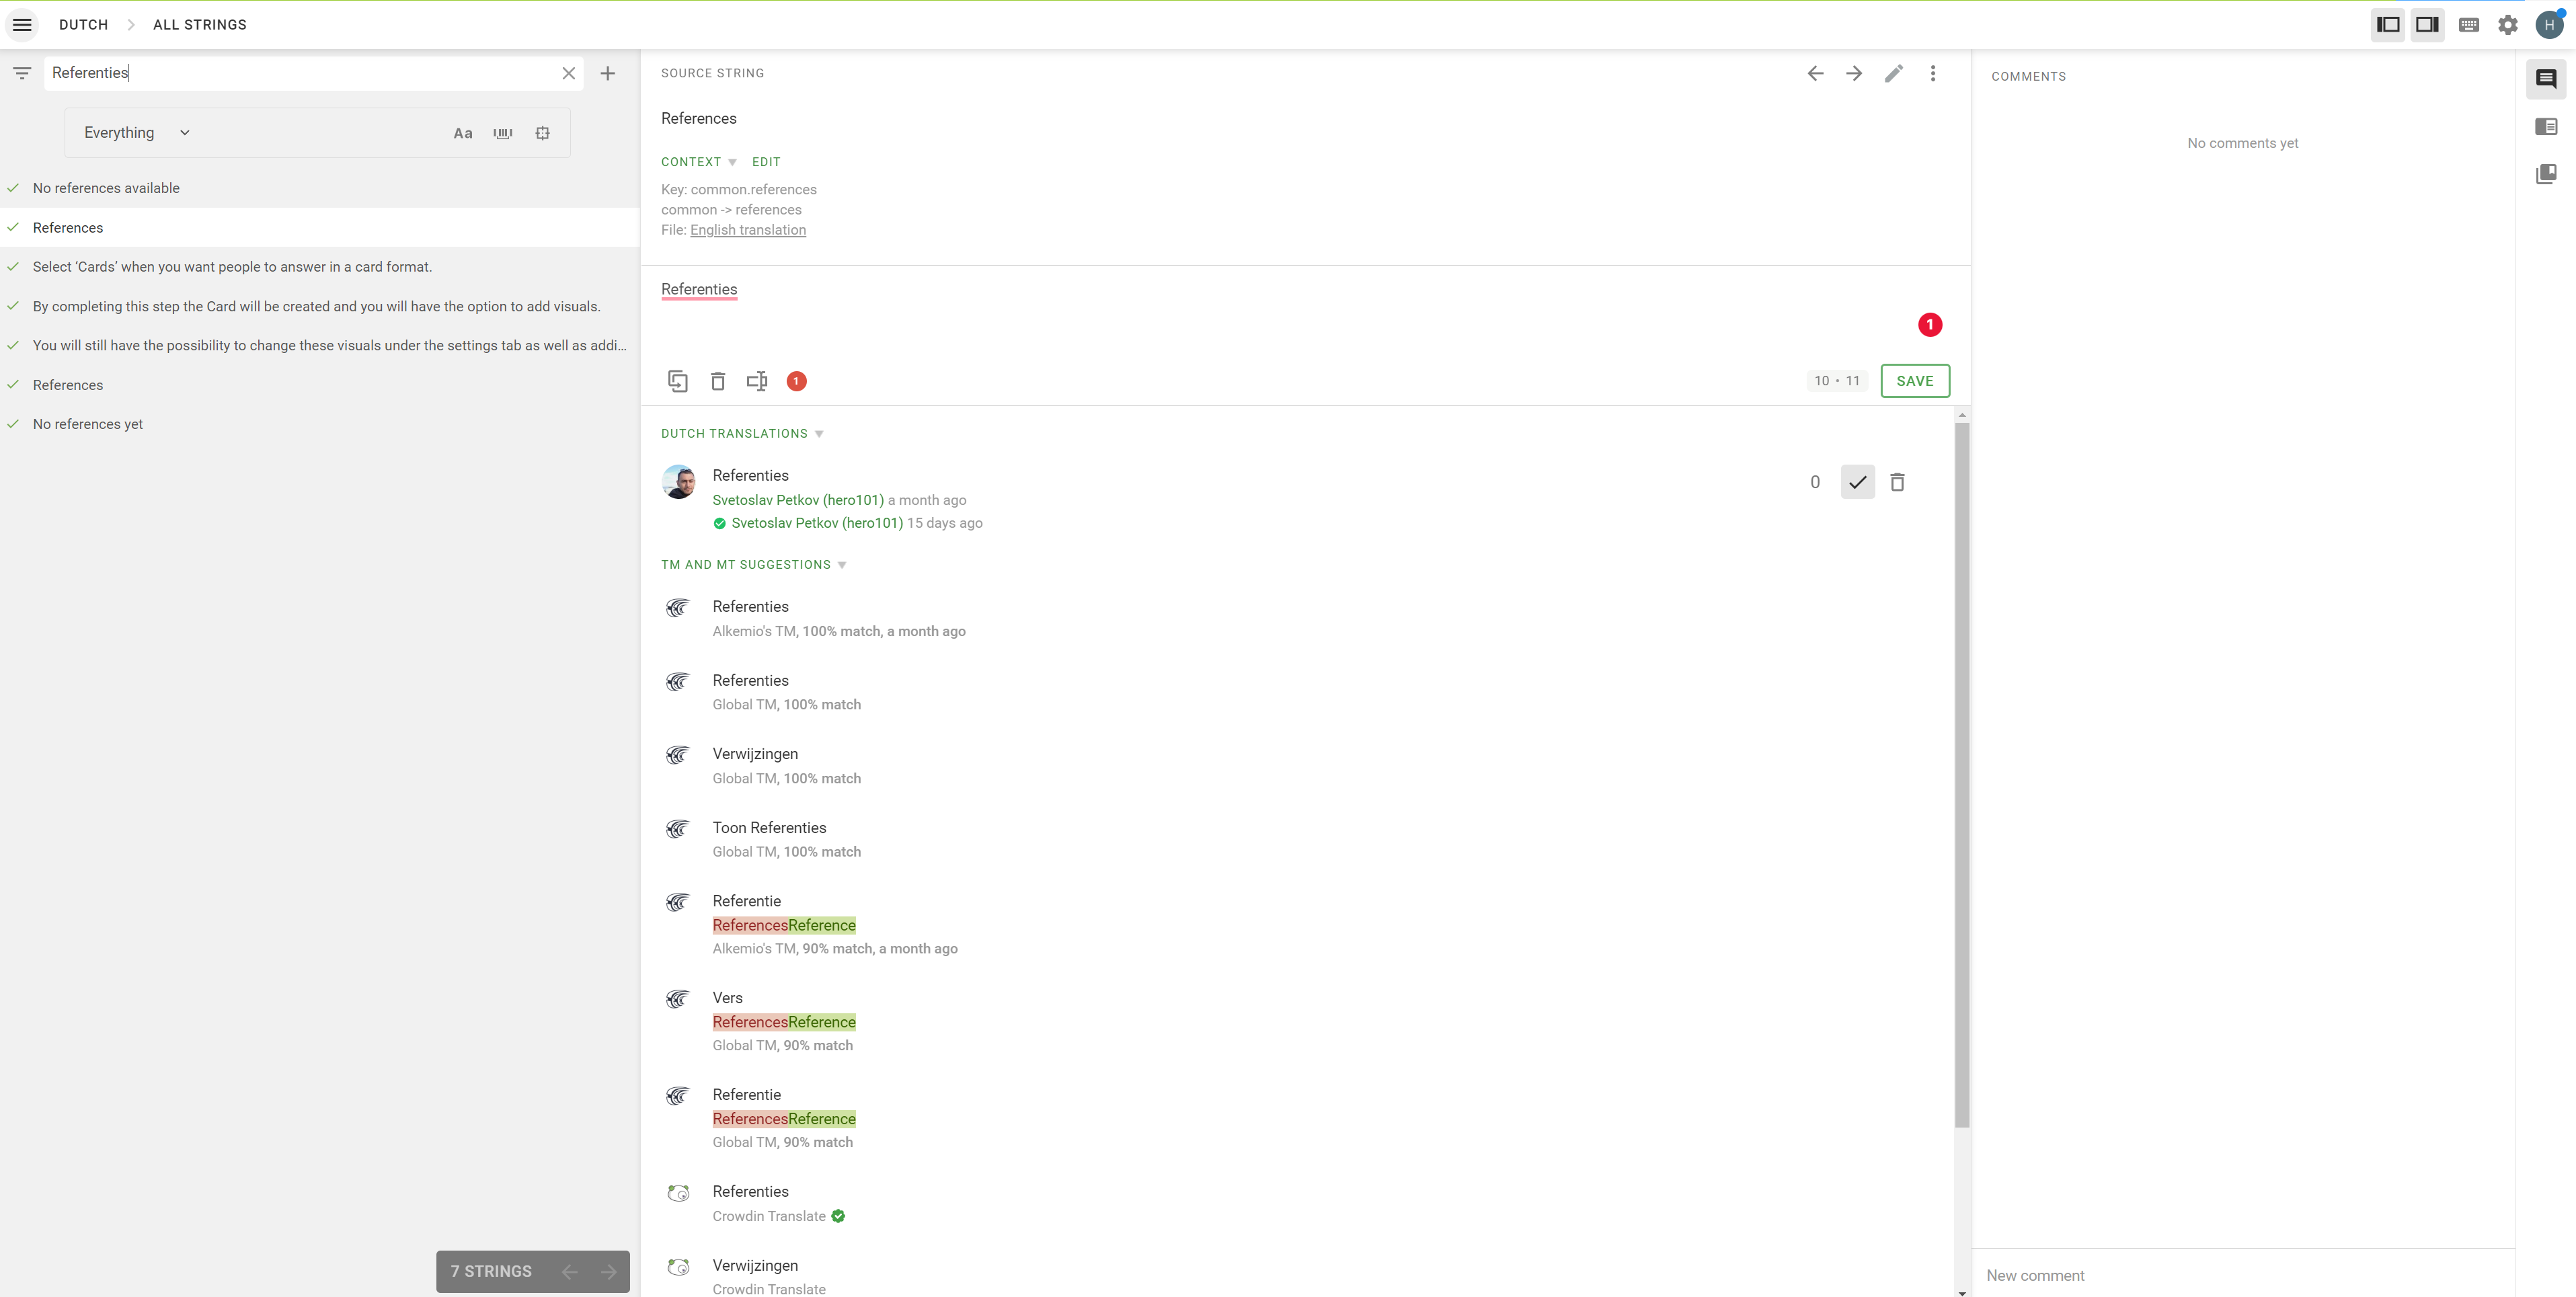Toggle match case search option

click(462, 133)
